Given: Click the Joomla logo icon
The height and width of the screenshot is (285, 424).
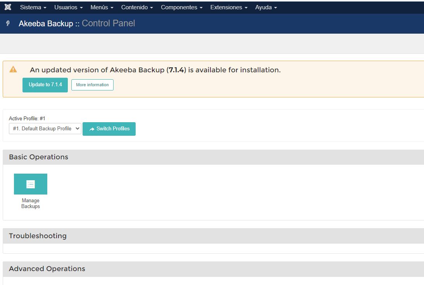Looking at the screenshot, I should pyautogui.click(x=8, y=7).
